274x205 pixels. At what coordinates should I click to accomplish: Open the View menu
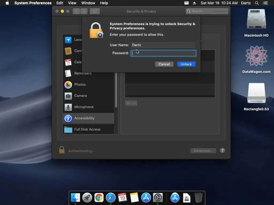pos(72,3)
